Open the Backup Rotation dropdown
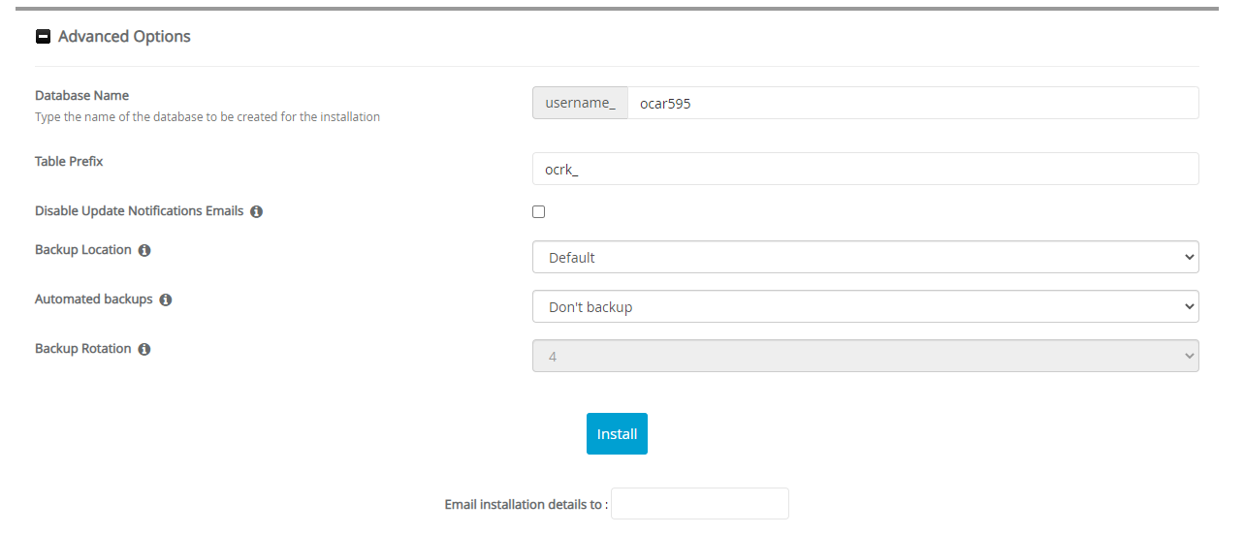The image size is (1244, 535). [x=865, y=357]
